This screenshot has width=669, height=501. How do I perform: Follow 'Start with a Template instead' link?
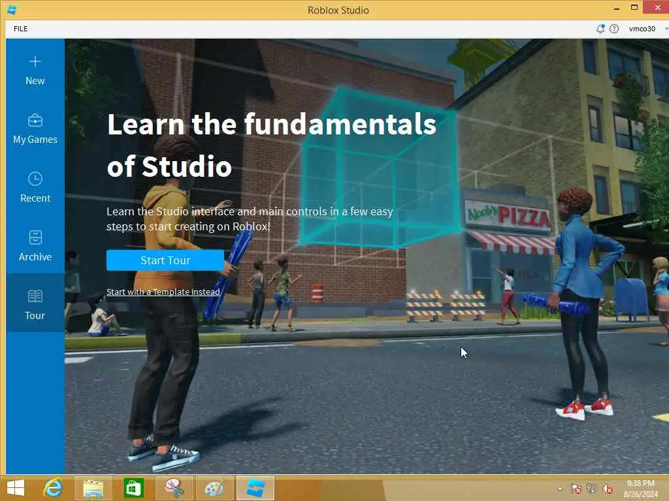(163, 292)
